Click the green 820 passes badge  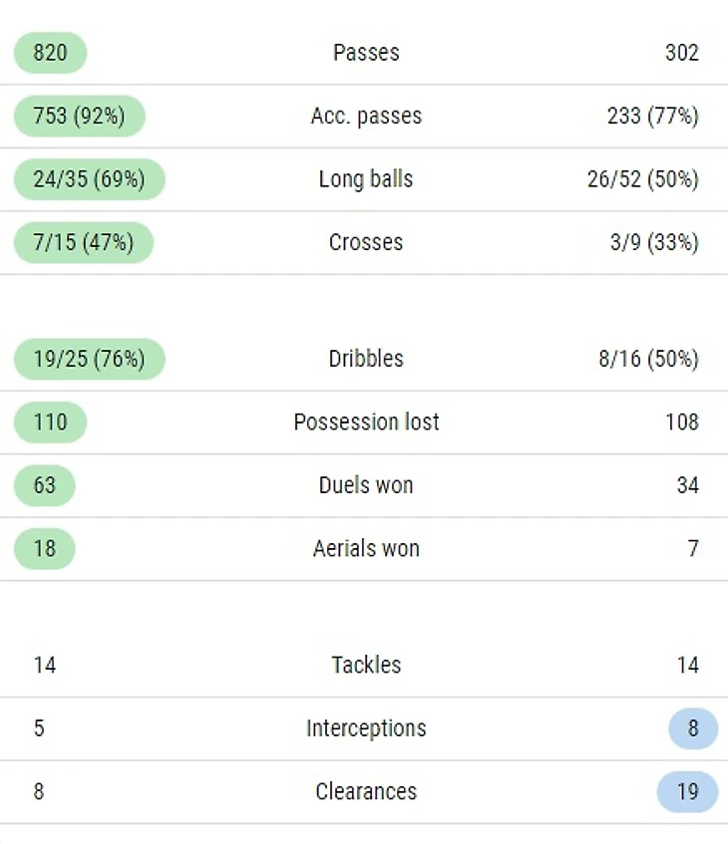pyautogui.click(x=50, y=53)
